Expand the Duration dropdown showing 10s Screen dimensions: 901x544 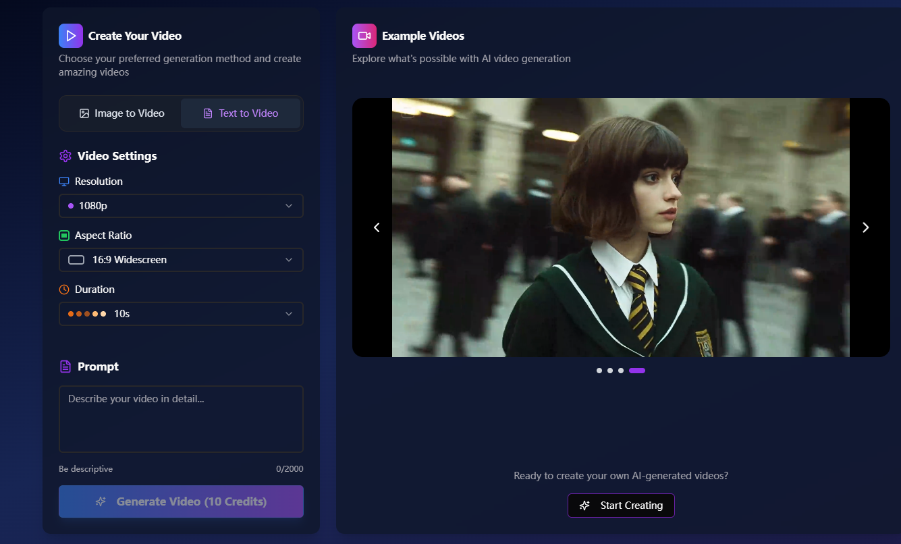click(x=181, y=314)
